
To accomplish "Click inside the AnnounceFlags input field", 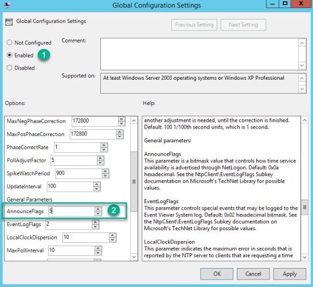I will tap(72, 211).
